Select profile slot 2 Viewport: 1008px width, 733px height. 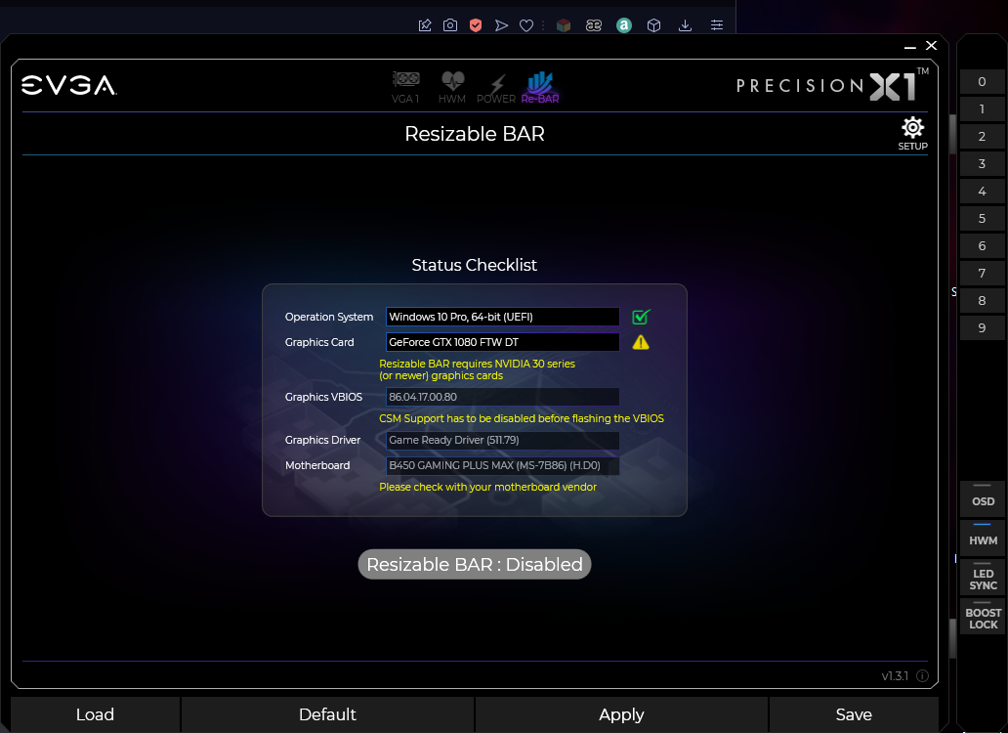(x=983, y=136)
